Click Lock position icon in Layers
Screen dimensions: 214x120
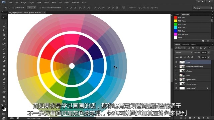pyautogui.click(x=189, y=57)
